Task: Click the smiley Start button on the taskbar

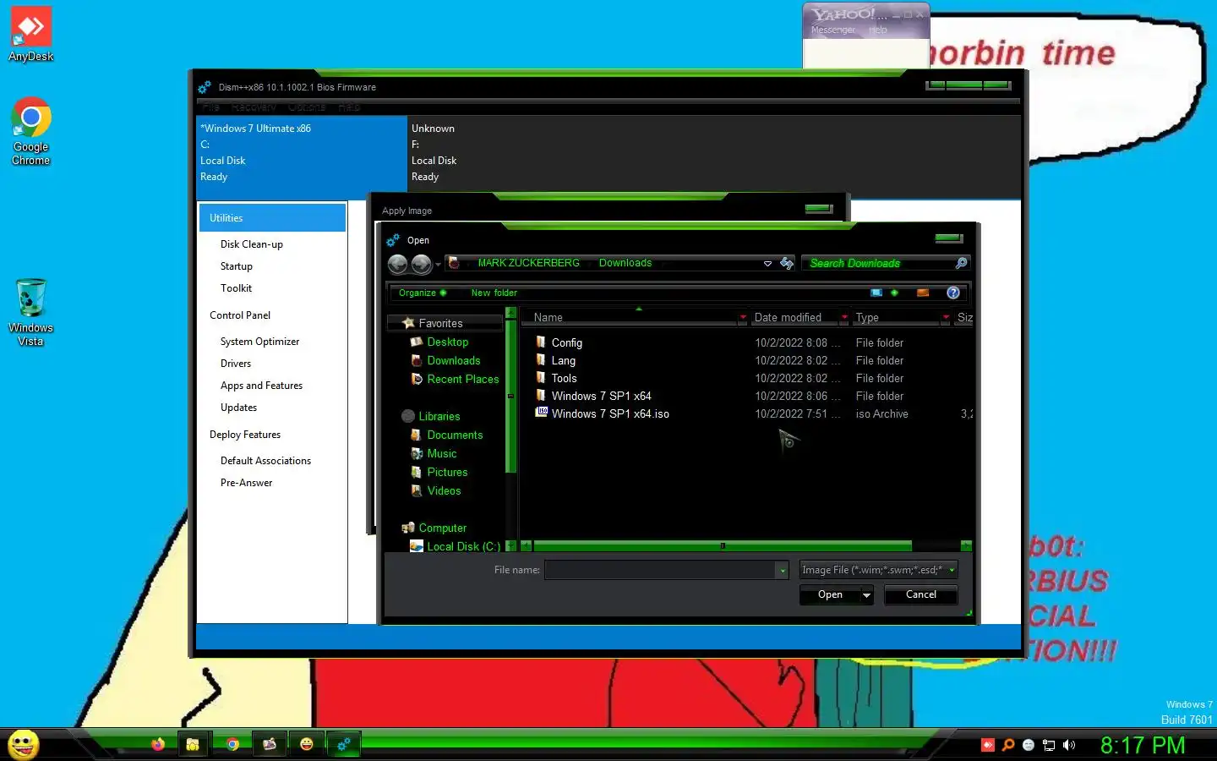Action: [x=24, y=745]
